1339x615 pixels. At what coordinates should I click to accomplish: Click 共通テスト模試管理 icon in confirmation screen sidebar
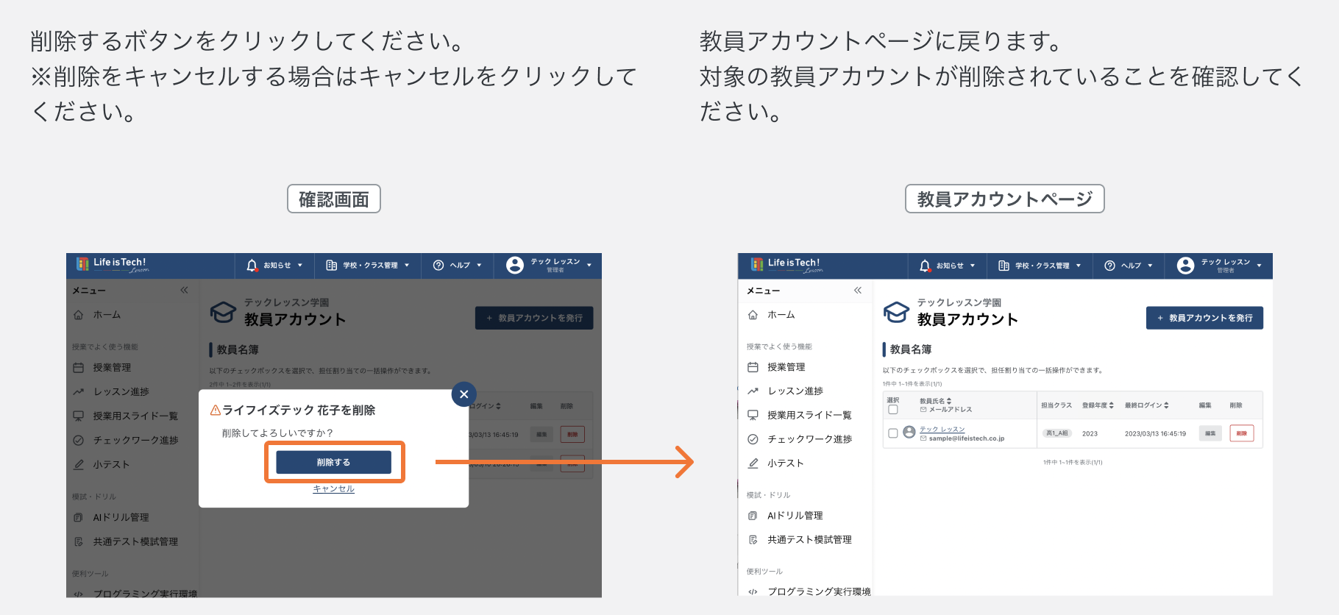coord(79,541)
